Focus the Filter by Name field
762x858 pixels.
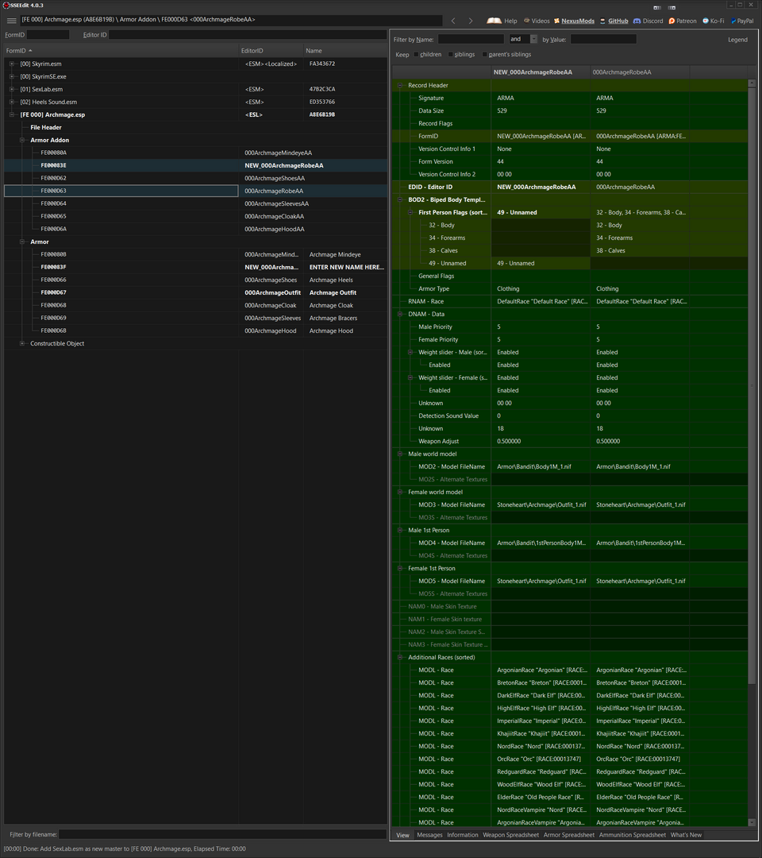coord(471,39)
